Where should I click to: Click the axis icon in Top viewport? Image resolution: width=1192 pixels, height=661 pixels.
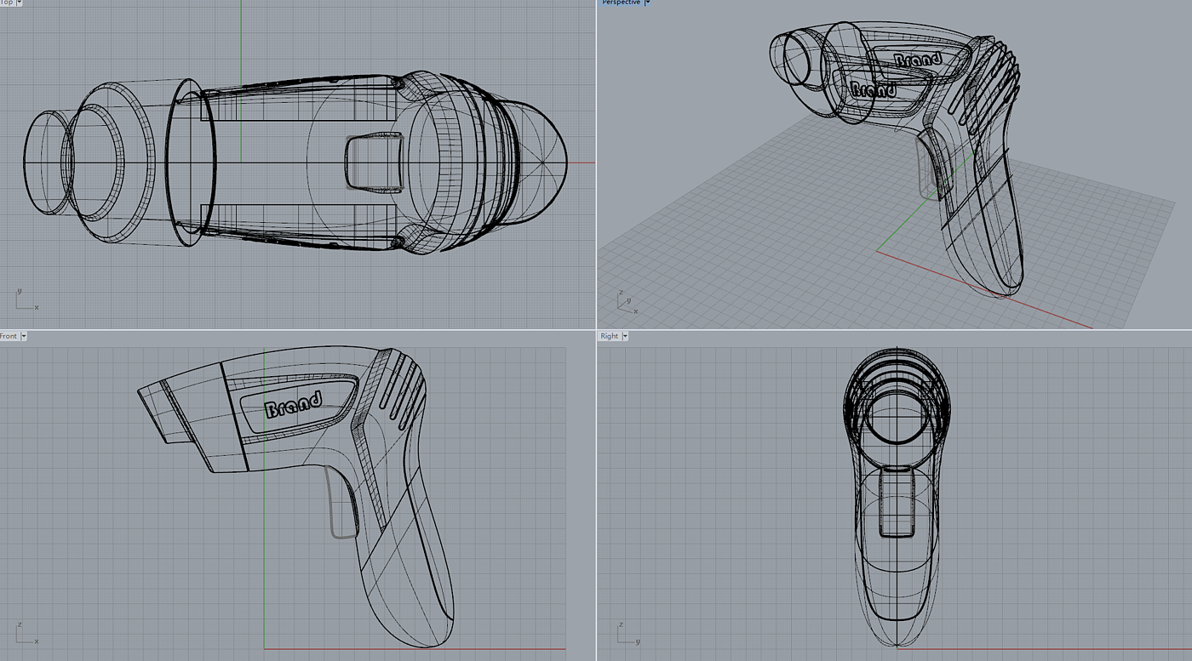click(26, 300)
